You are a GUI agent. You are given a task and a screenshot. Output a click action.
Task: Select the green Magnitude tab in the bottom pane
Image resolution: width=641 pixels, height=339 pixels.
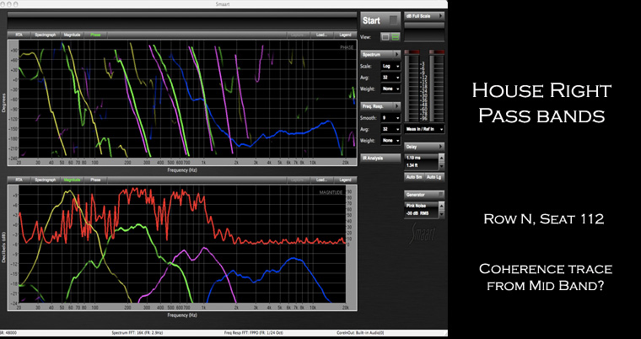point(72,180)
